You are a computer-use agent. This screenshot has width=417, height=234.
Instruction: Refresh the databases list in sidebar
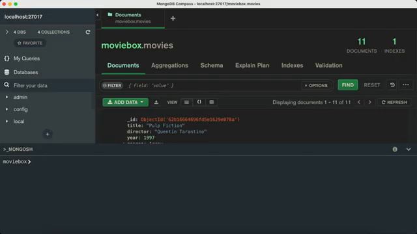(x=88, y=32)
